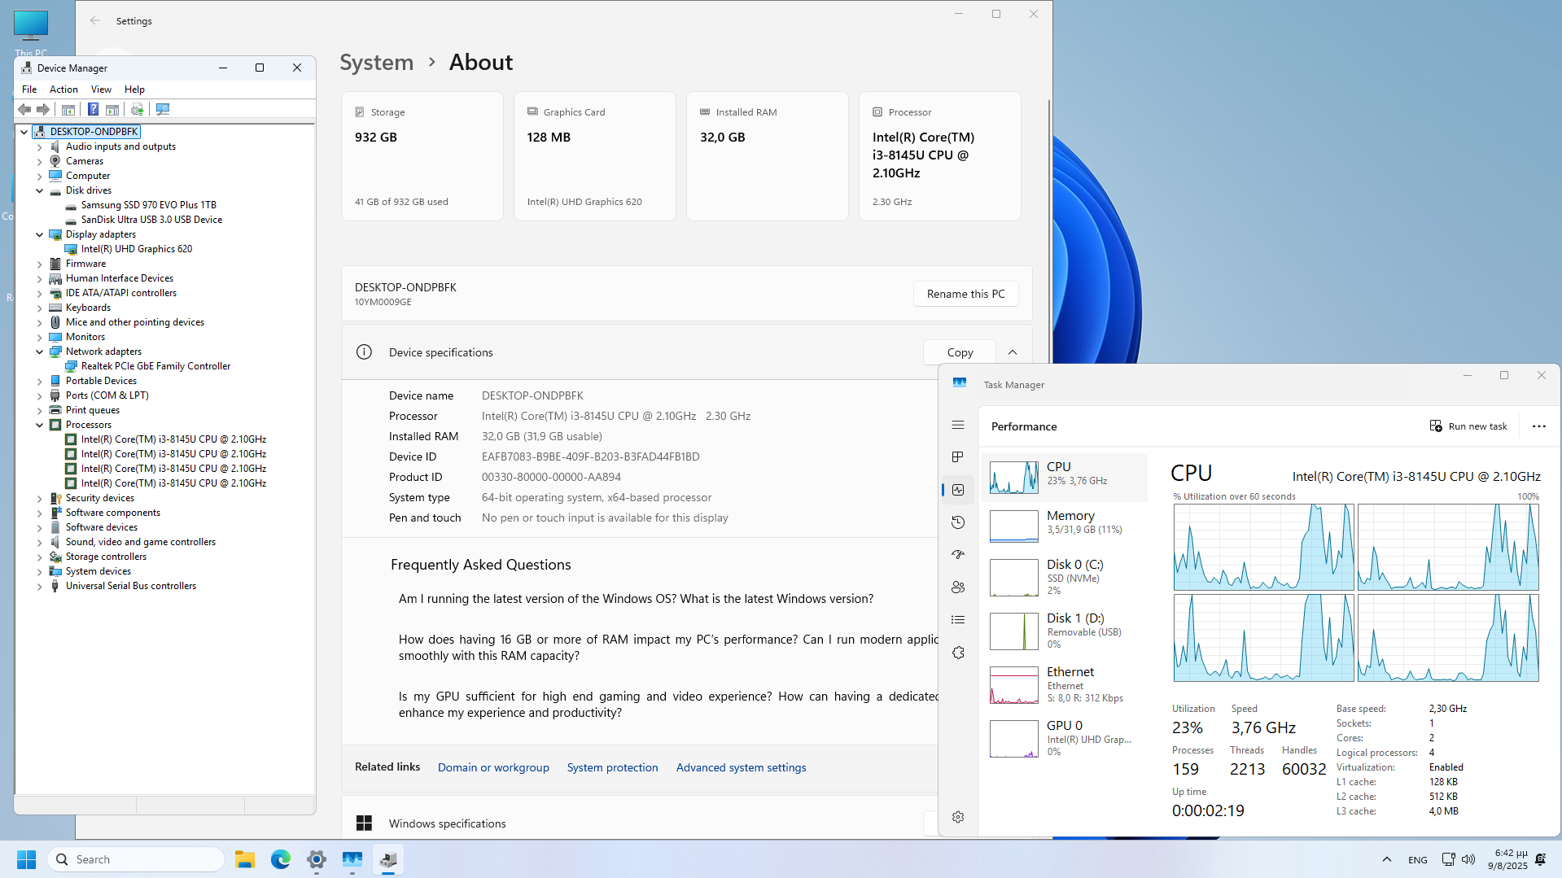Expand Universal Serial Bus controllers node
The image size is (1562, 878).
coord(39,587)
